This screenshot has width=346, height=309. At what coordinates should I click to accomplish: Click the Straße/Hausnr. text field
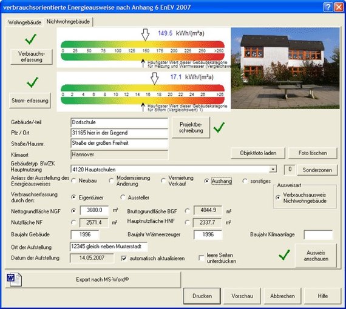[120, 143]
